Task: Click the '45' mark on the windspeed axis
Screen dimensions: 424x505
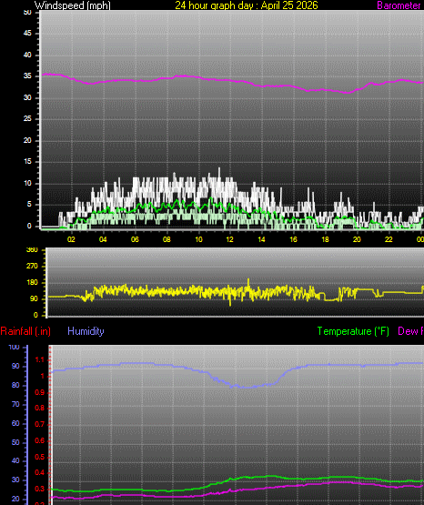Action: (27, 33)
